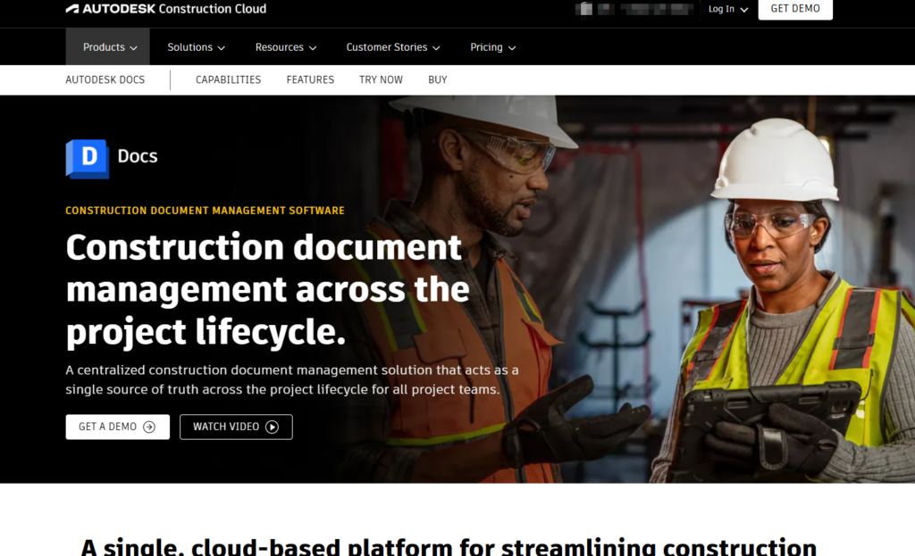Open the Buy tab
Image resolution: width=915 pixels, height=556 pixels.
tap(437, 79)
